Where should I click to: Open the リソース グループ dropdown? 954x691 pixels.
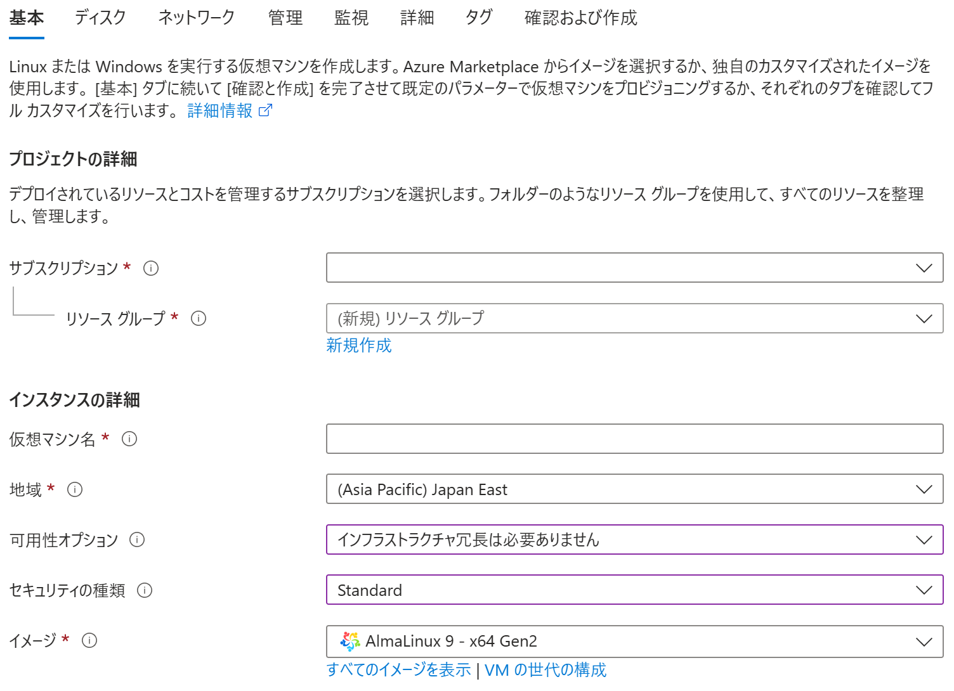point(634,318)
